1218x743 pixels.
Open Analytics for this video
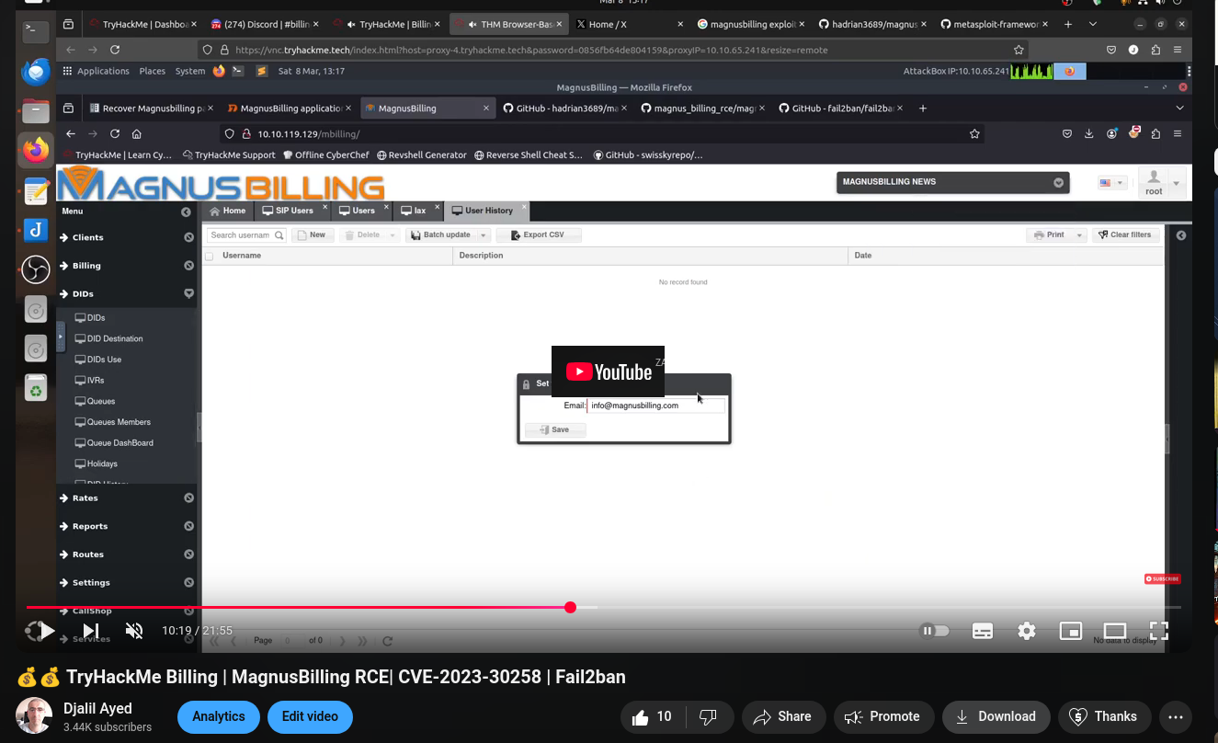[218, 716]
